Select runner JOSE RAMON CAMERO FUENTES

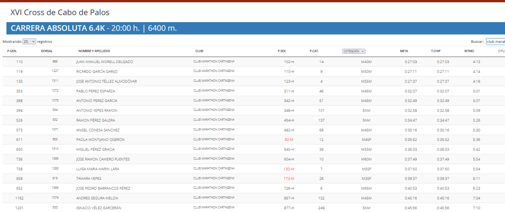[103, 159]
